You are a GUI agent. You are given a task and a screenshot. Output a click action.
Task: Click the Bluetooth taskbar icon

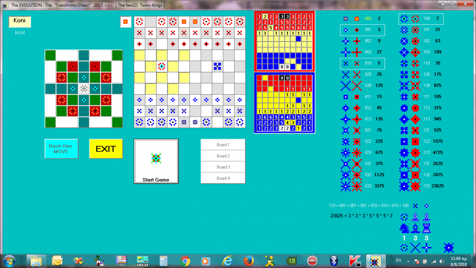[x=333, y=261]
